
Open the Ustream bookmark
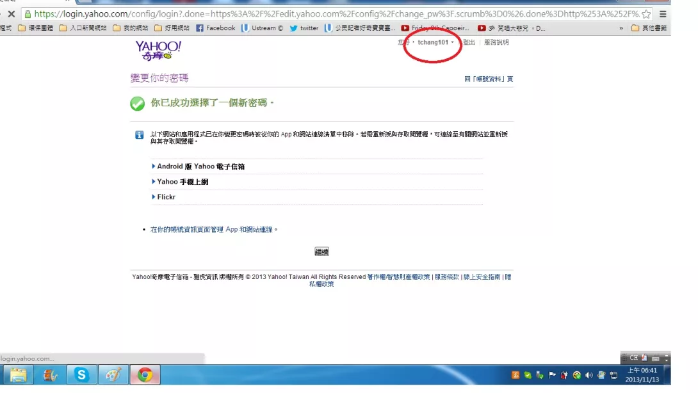point(262,28)
